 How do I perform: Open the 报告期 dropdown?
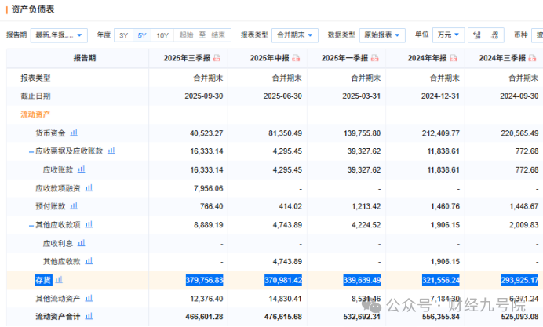tap(59, 35)
